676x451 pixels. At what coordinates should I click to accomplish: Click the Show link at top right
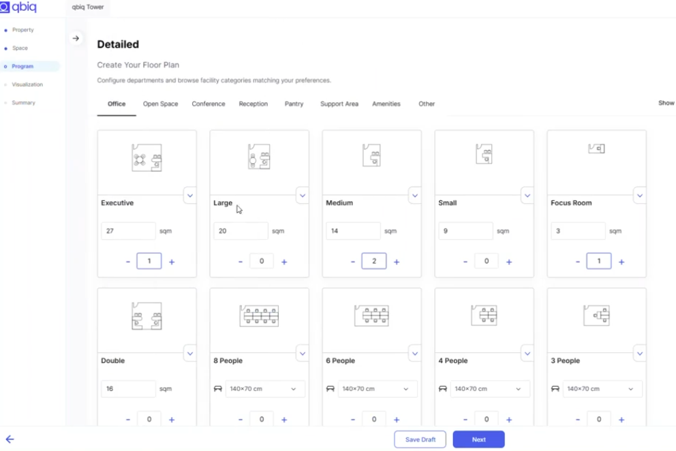pos(665,103)
